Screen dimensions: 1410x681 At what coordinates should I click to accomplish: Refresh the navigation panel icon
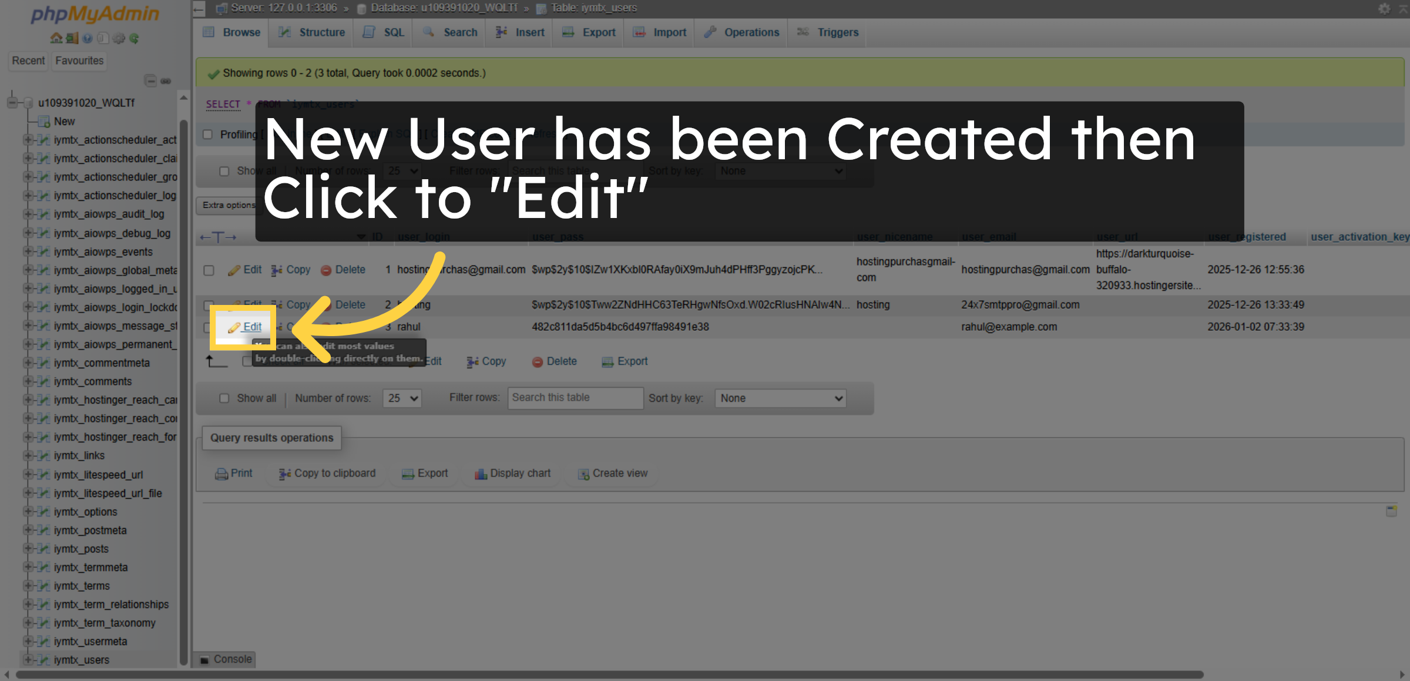[x=135, y=38]
